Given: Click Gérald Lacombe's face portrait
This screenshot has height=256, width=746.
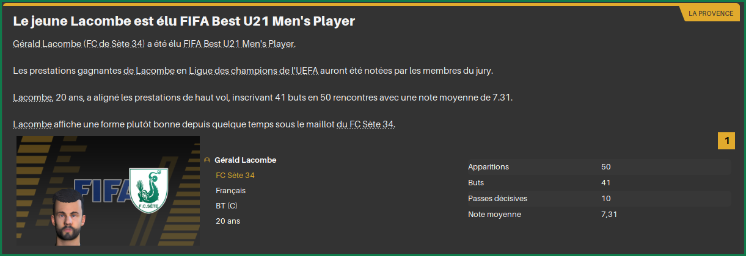Looking at the screenshot, I should point(66,216).
